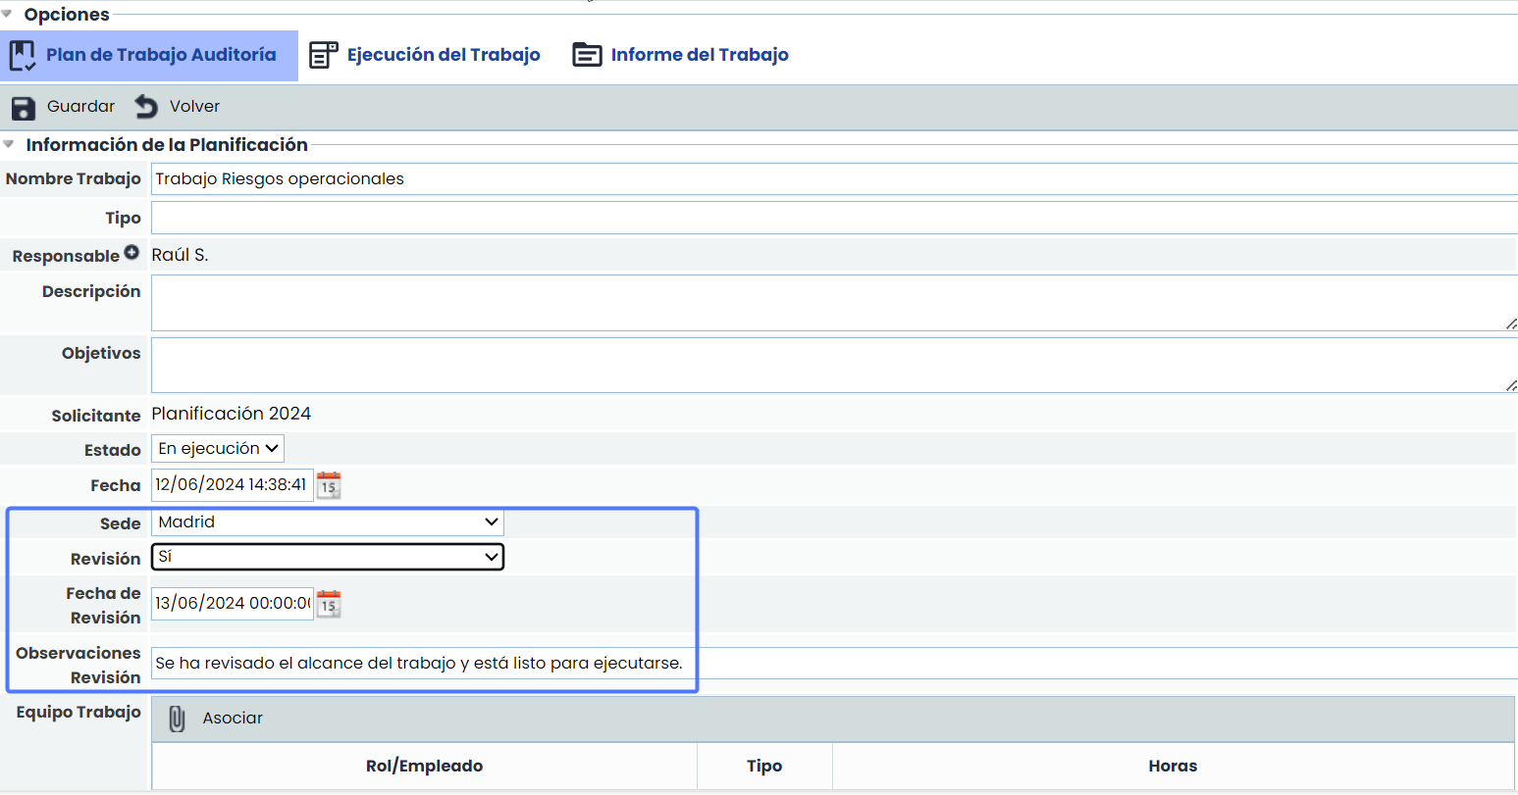Collapse the Opciones section
Image resolution: width=1518 pixels, height=795 pixels.
[x=8, y=15]
